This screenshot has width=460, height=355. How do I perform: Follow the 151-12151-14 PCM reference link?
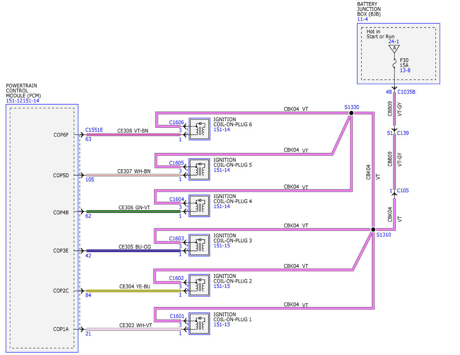23,101
